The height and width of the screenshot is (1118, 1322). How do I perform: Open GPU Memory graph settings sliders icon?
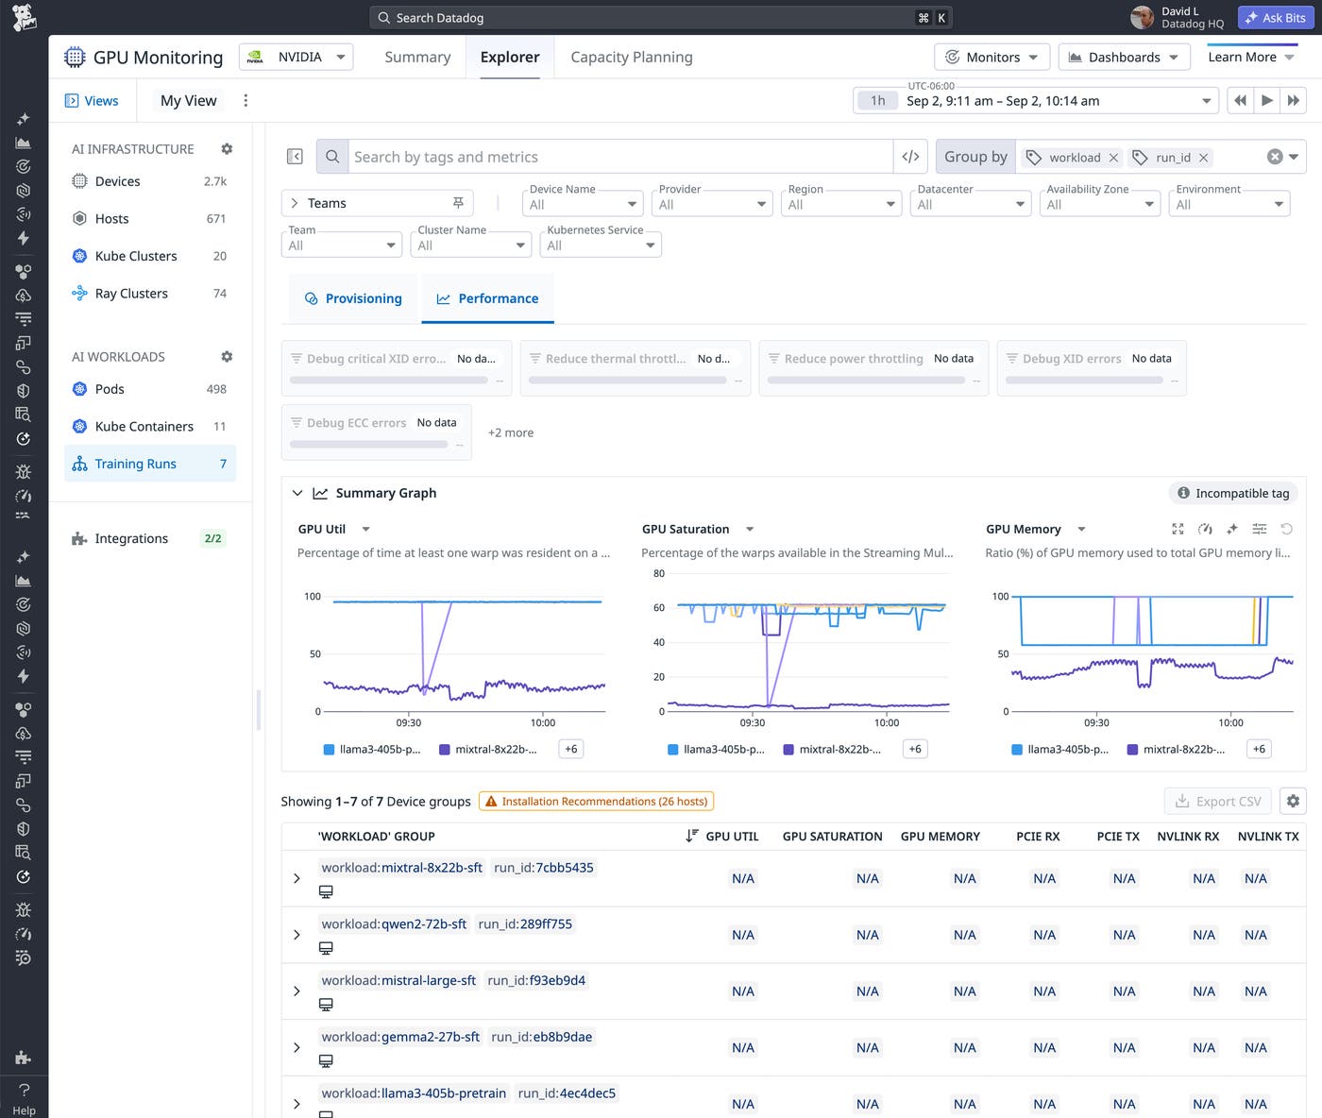(1259, 530)
